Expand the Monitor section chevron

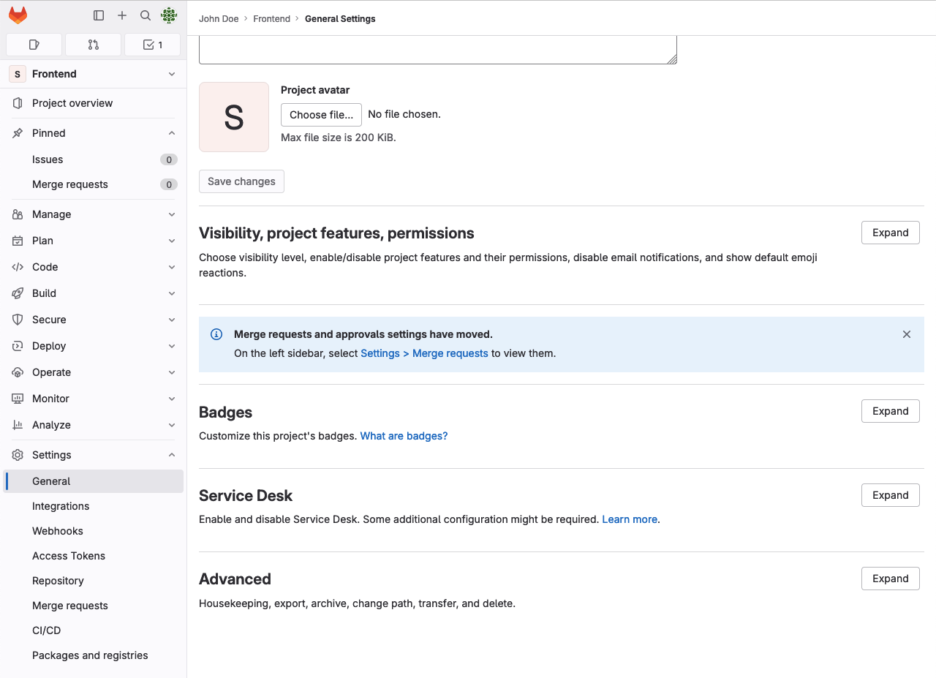(172, 399)
